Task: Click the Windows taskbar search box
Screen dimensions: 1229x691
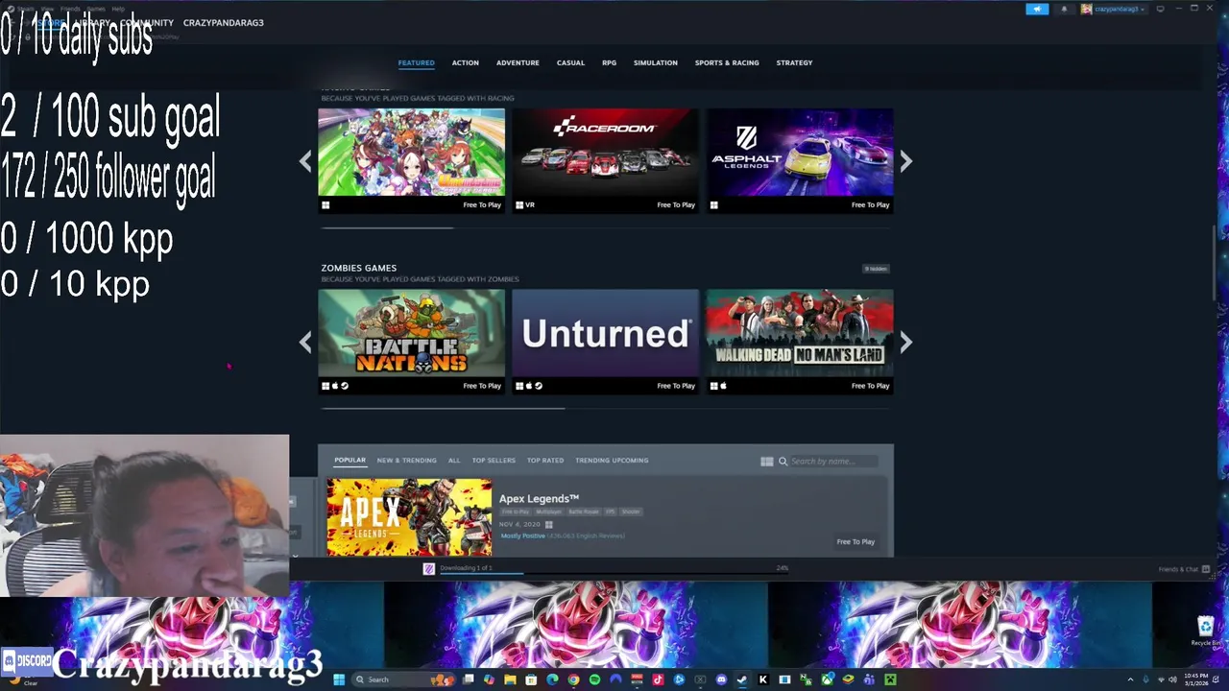Action: (x=405, y=679)
